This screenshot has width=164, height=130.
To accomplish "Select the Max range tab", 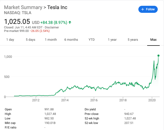I will [x=153, y=40].
